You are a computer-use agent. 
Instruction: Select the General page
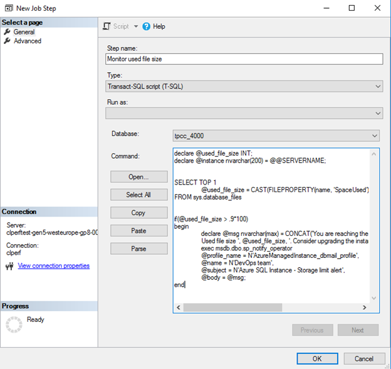pyautogui.click(x=24, y=32)
